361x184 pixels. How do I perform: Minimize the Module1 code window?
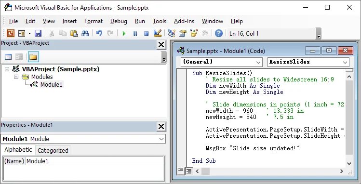(x=312, y=51)
